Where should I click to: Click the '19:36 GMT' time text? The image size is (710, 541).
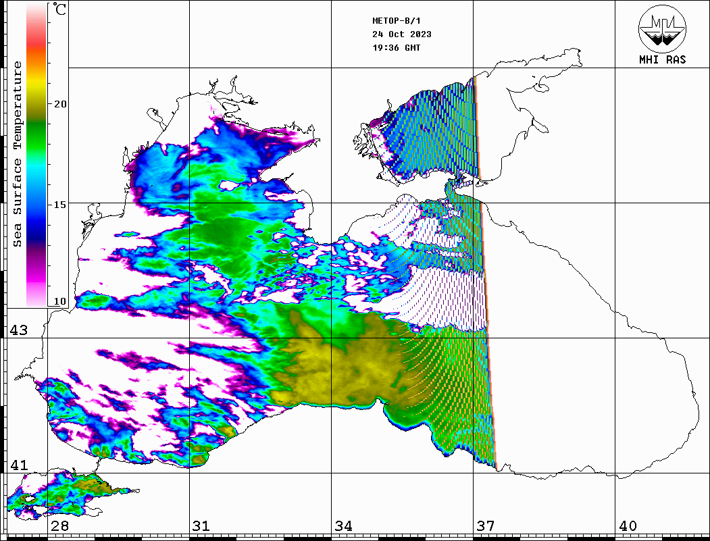(397, 47)
